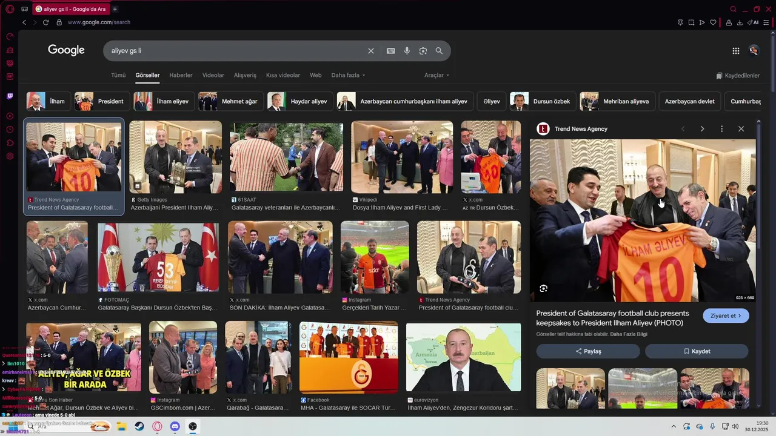Click the Paylaş share button
This screenshot has height=436, width=776.
pyautogui.click(x=587, y=351)
